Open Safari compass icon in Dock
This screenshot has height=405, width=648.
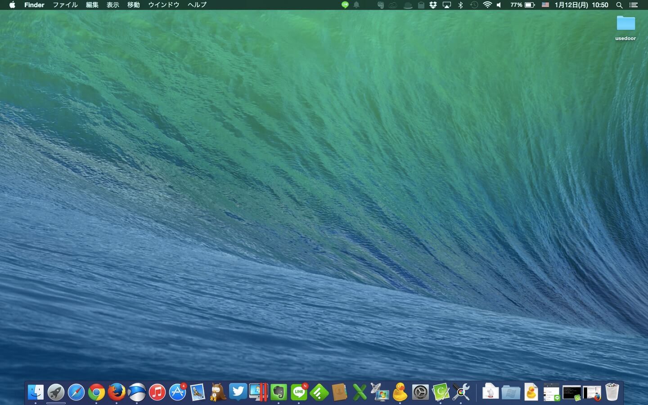(76, 392)
